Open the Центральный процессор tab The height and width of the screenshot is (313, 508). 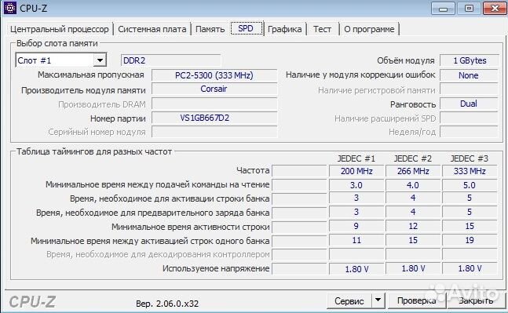click(x=60, y=29)
